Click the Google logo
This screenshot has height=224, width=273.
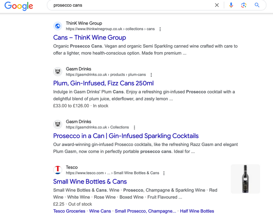tap(19, 6)
